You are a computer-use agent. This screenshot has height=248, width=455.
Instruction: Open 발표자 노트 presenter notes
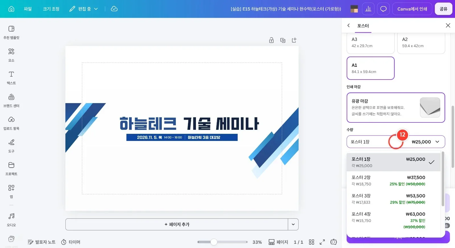(x=42, y=242)
